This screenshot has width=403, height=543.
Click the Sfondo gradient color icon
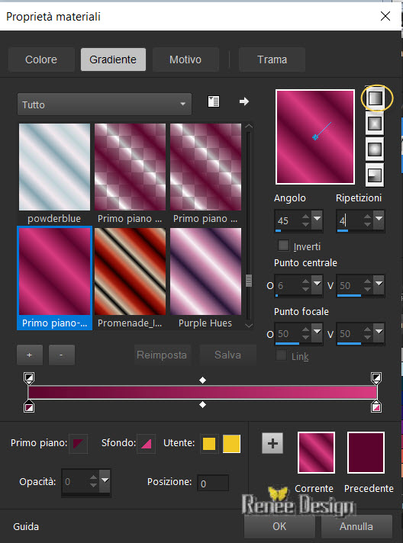click(x=146, y=444)
